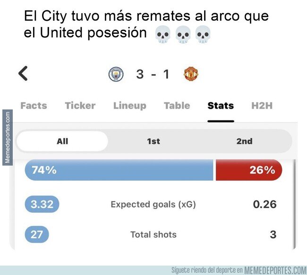This screenshot has width=307, height=275.
Task: Click the blue 74% possession bar
Action: coord(119,170)
